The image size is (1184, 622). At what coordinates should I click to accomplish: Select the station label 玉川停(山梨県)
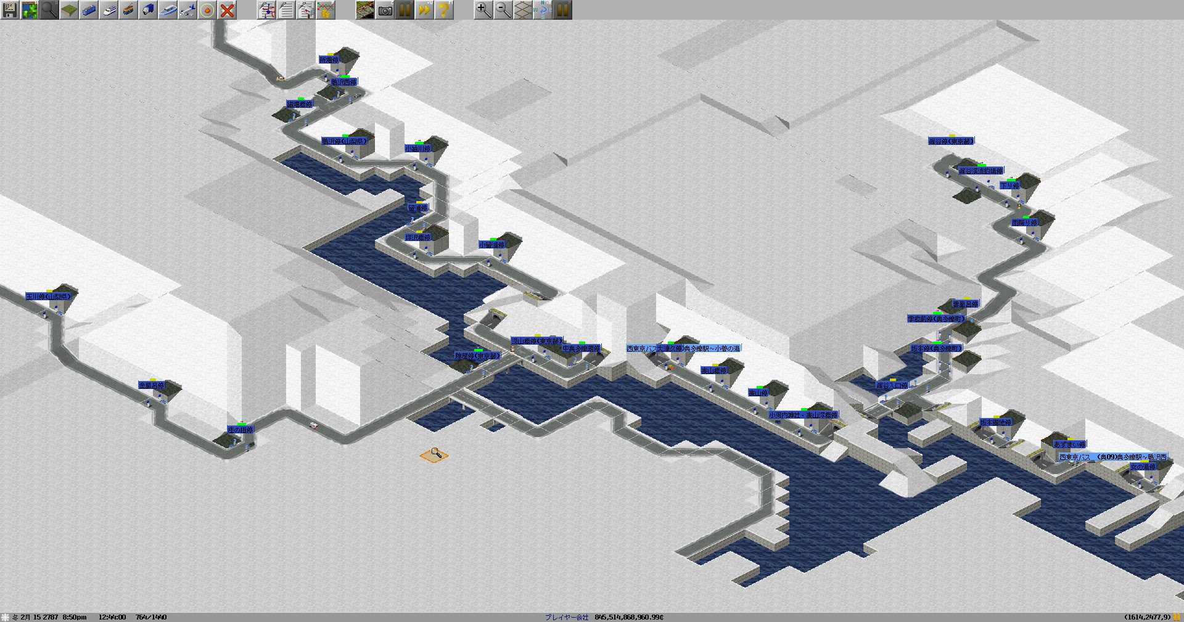(x=48, y=297)
